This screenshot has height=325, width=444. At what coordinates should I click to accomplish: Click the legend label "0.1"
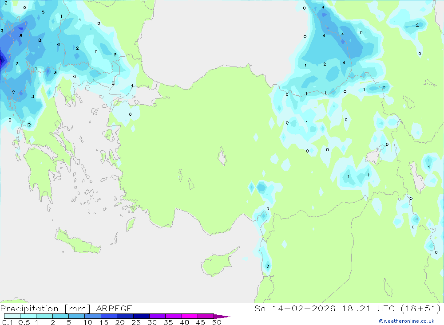(8, 322)
